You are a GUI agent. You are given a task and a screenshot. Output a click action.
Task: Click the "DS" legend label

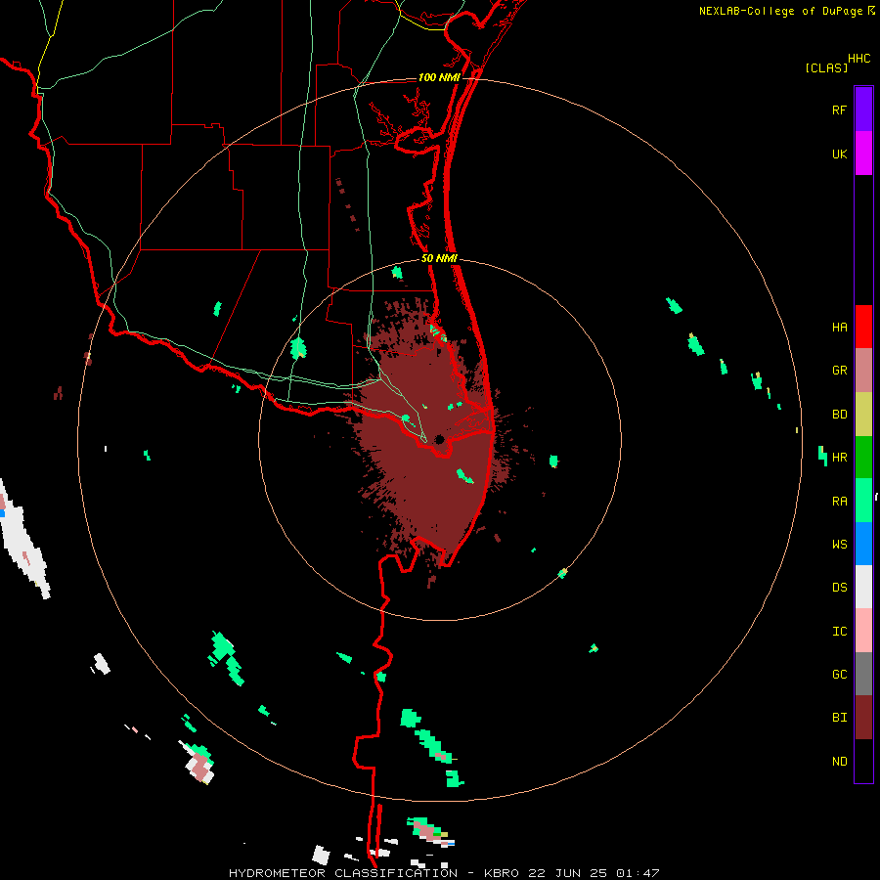click(x=839, y=588)
